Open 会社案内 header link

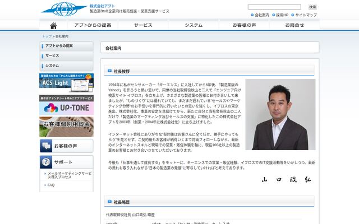tap(262, 15)
